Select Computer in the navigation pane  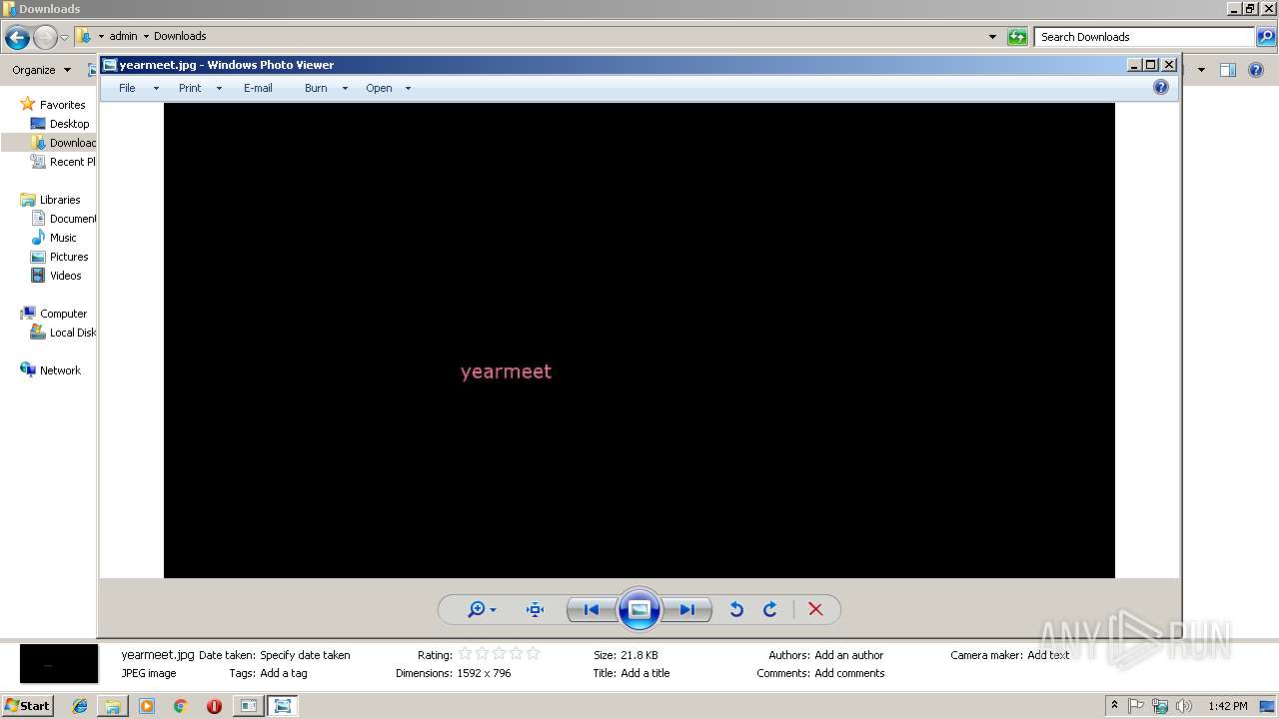[x=63, y=314]
